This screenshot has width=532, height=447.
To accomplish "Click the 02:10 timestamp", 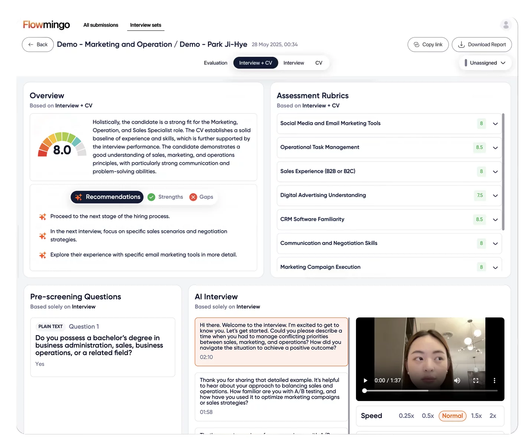I will 206,357.
